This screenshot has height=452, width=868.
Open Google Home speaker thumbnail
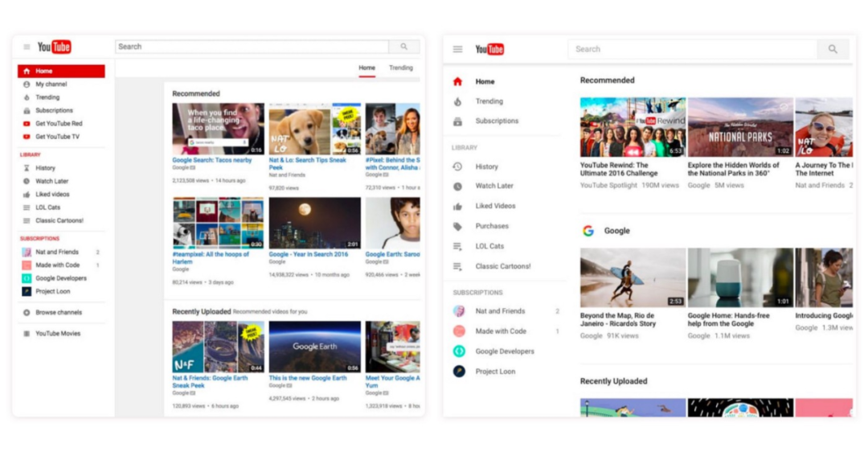(740, 277)
